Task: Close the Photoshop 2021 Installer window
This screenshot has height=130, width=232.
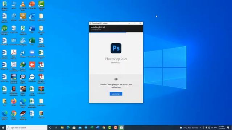Action: pyautogui.click(x=140, y=23)
